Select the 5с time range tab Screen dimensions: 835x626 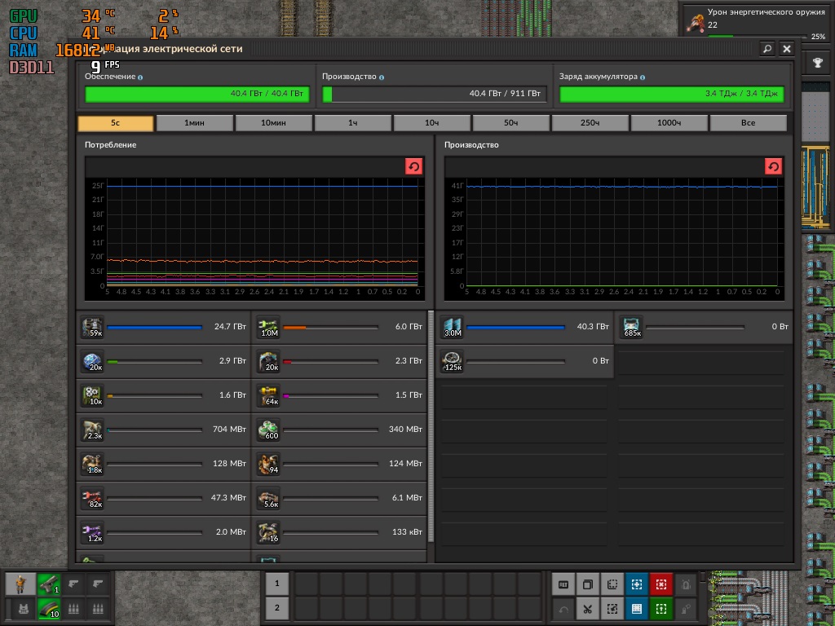(x=116, y=123)
